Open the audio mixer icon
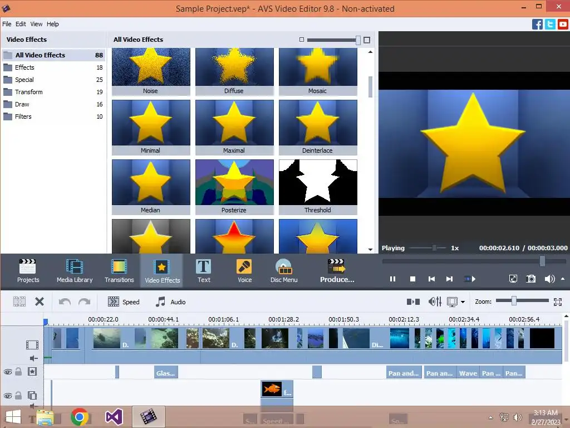Image resolution: width=570 pixels, height=428 pixels. [x=435, y=301]
